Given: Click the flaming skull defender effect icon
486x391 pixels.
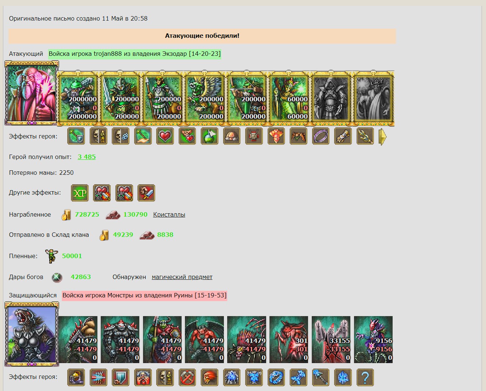Looking at the screenshot, I should pos(210,377).
